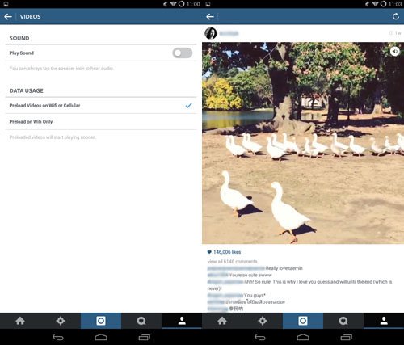
Task: Open activity heart bubble in right bottom bar
Action: [343, 321]
